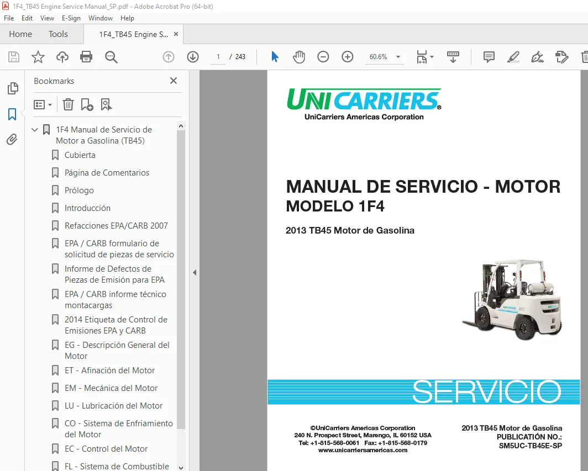
Task: Open the Página de Comentarios bookmark
Action: click(107, 172)
